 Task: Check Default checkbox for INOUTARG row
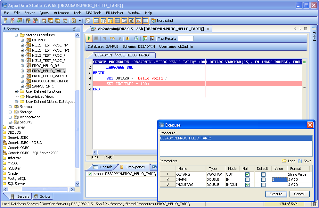click(x=263, y=185)
